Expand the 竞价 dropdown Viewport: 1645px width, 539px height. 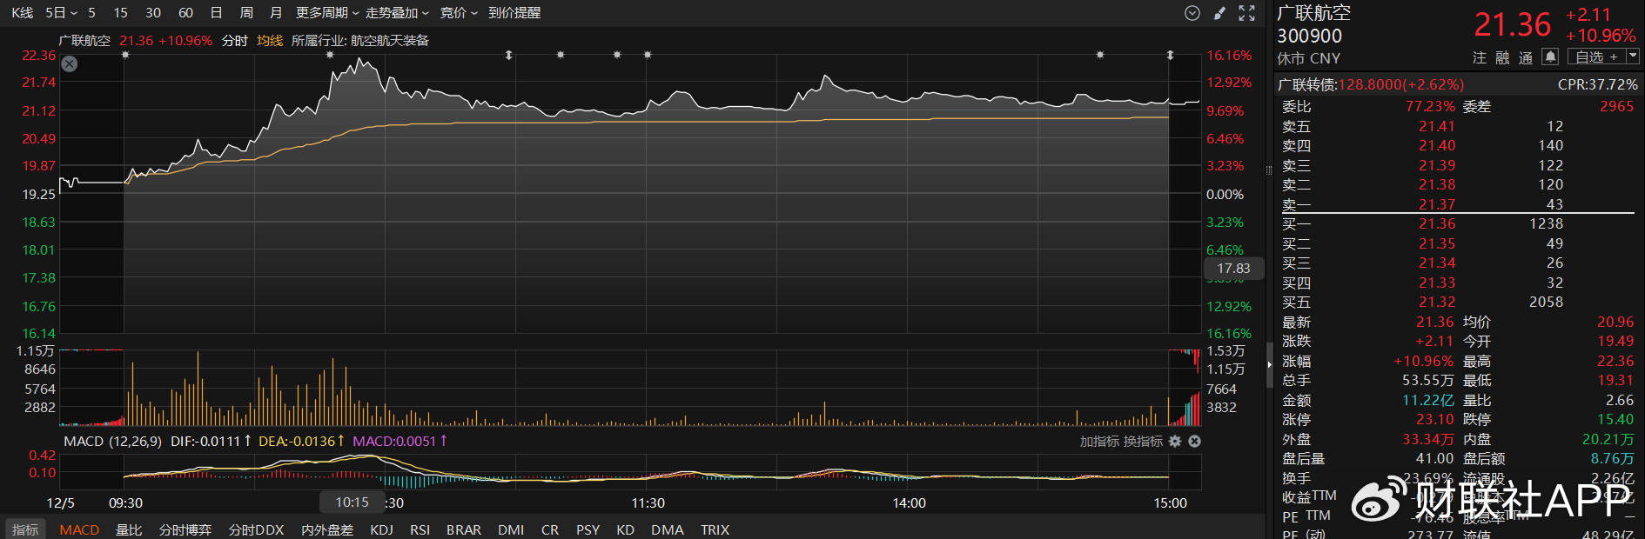point(459,13)
